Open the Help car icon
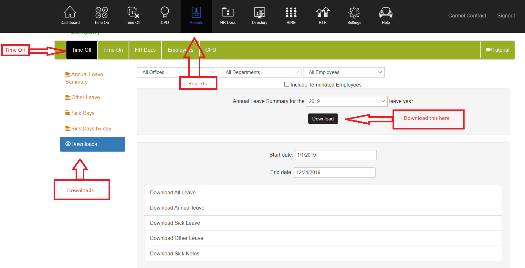 [386, 13]
